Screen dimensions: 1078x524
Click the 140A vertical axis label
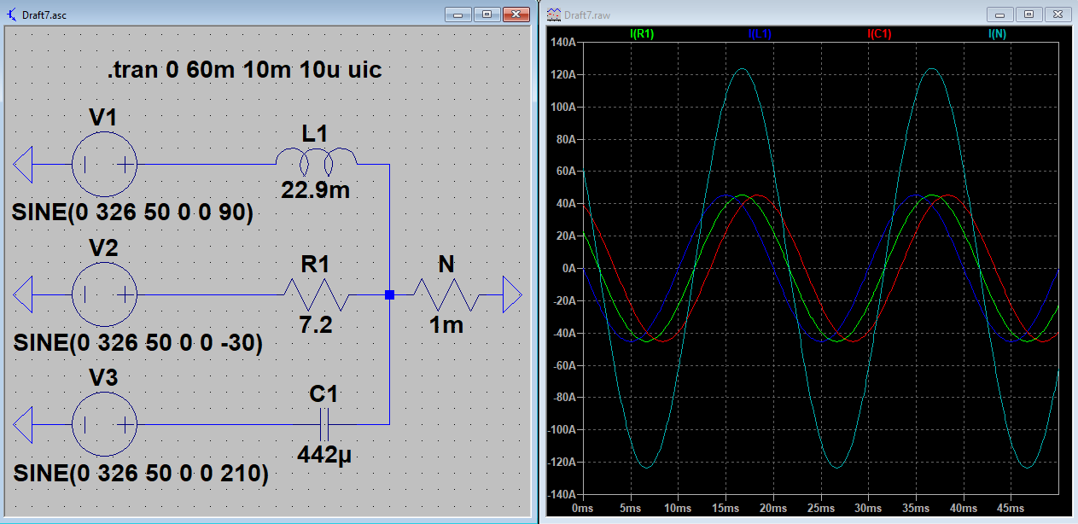pyautogui.click(x=565, y=43)
